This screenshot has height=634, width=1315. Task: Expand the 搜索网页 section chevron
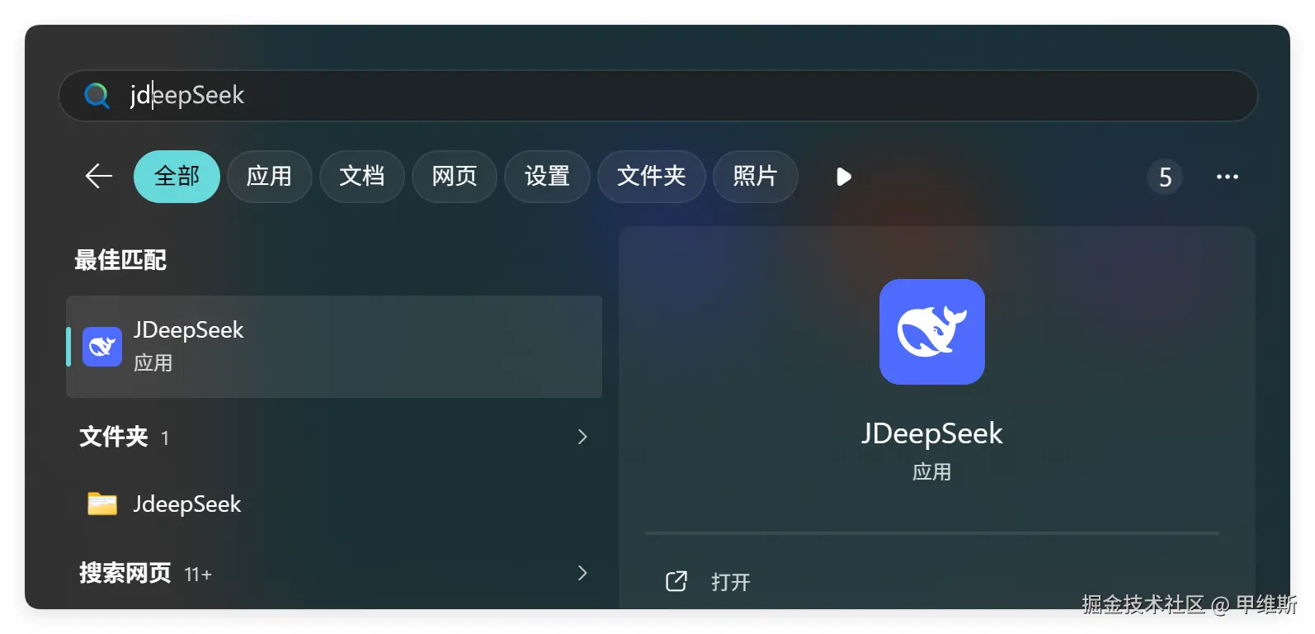[582, 573]
